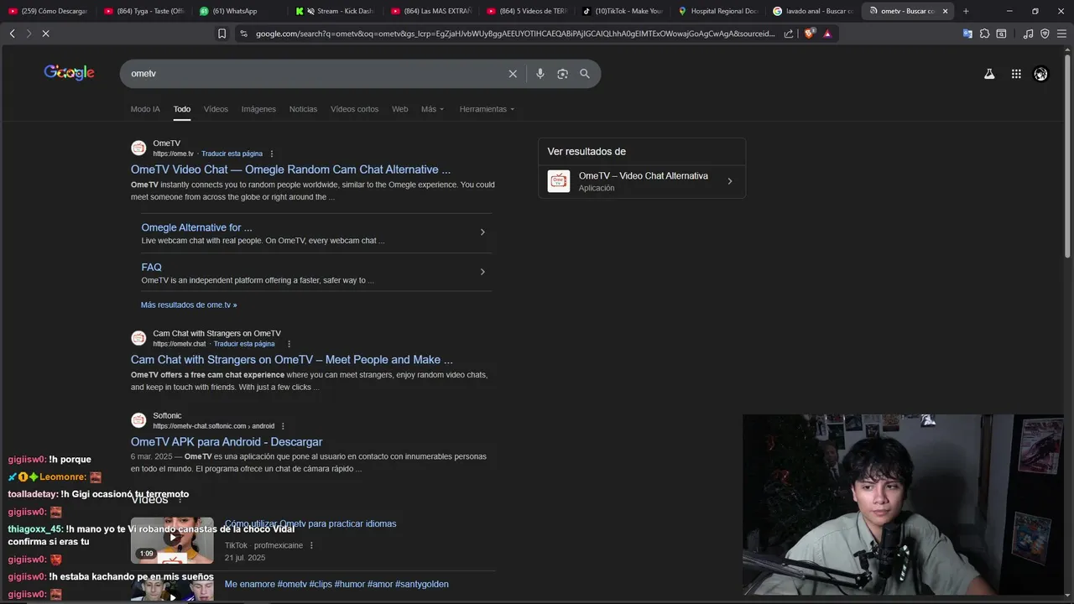This screenshot has width=1074, height=604.
Task: Select the Todo results tab
Action: pyautogui.click(x=182, y=109)
